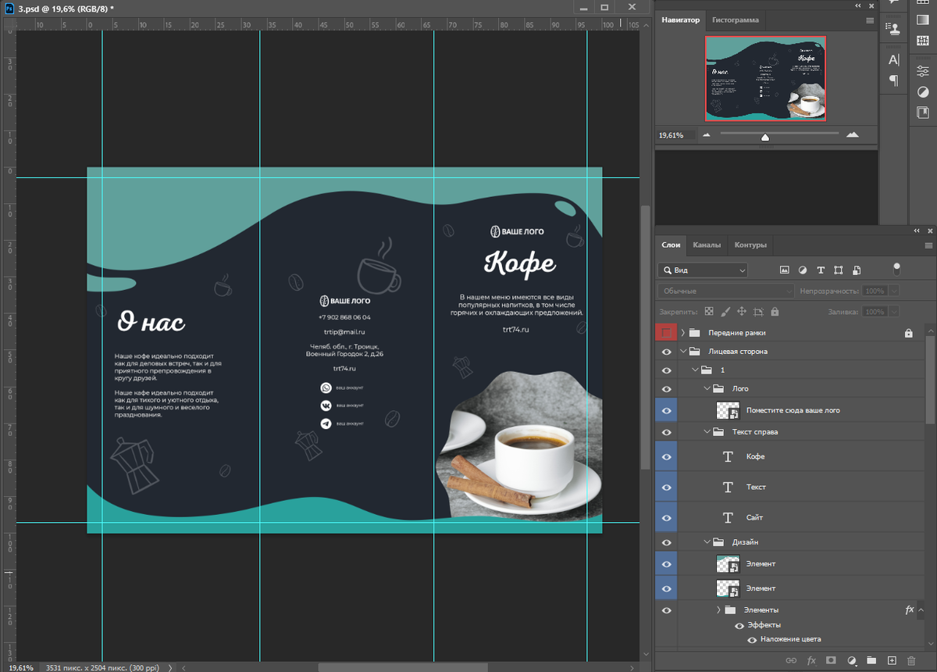This screenshot has height=672, width=937.
Task: Open the Properties panel icon
Action: 923,70
